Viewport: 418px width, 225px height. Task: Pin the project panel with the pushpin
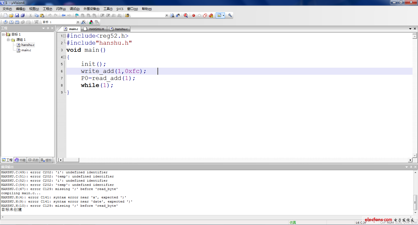(48, 28)
